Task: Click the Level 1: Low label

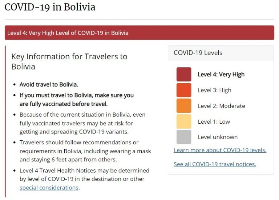Action: coord(214,122)
